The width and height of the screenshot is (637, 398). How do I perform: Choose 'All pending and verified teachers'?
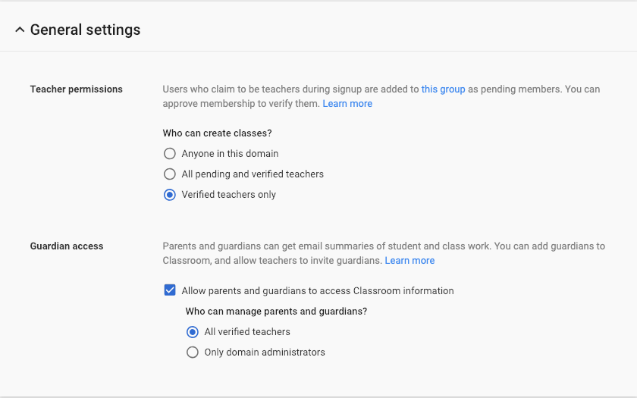point(170,174)
